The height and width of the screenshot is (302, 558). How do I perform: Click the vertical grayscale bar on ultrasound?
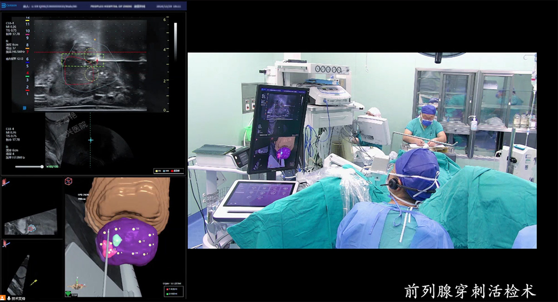tap(175, 42)
